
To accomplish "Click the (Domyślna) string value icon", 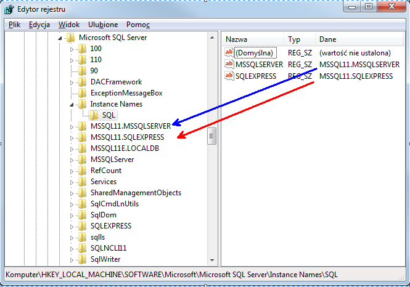I will pyautogui.click(x=229, y=52).
